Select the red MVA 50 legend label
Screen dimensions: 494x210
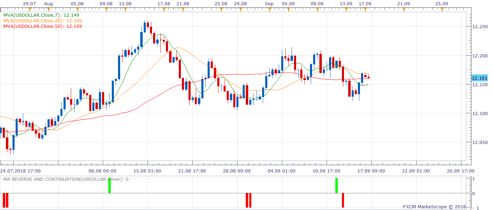42,26
